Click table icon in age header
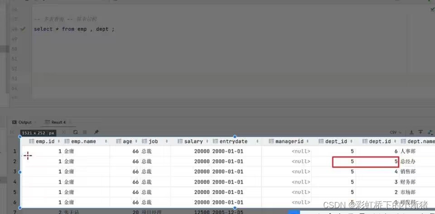 119,142
